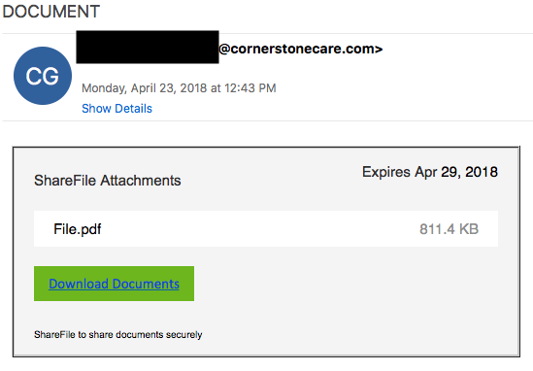533x371 pixels.
Task: Click the word Expires in the panel
Action: (x=386, y=172)
